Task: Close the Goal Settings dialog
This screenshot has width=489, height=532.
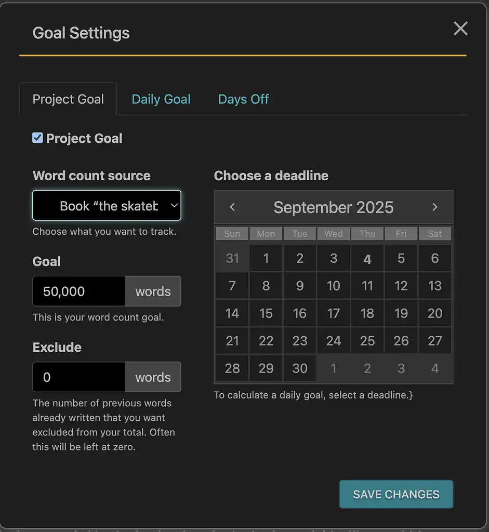Action: coord(460,29)
